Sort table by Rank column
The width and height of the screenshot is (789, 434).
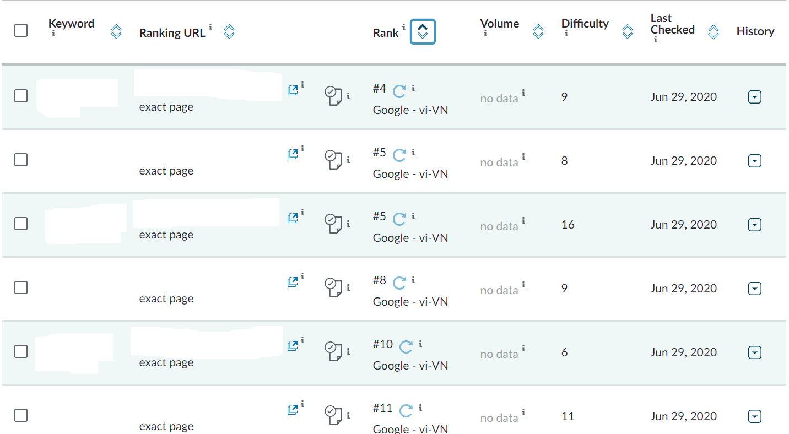(x=423, y=32)
